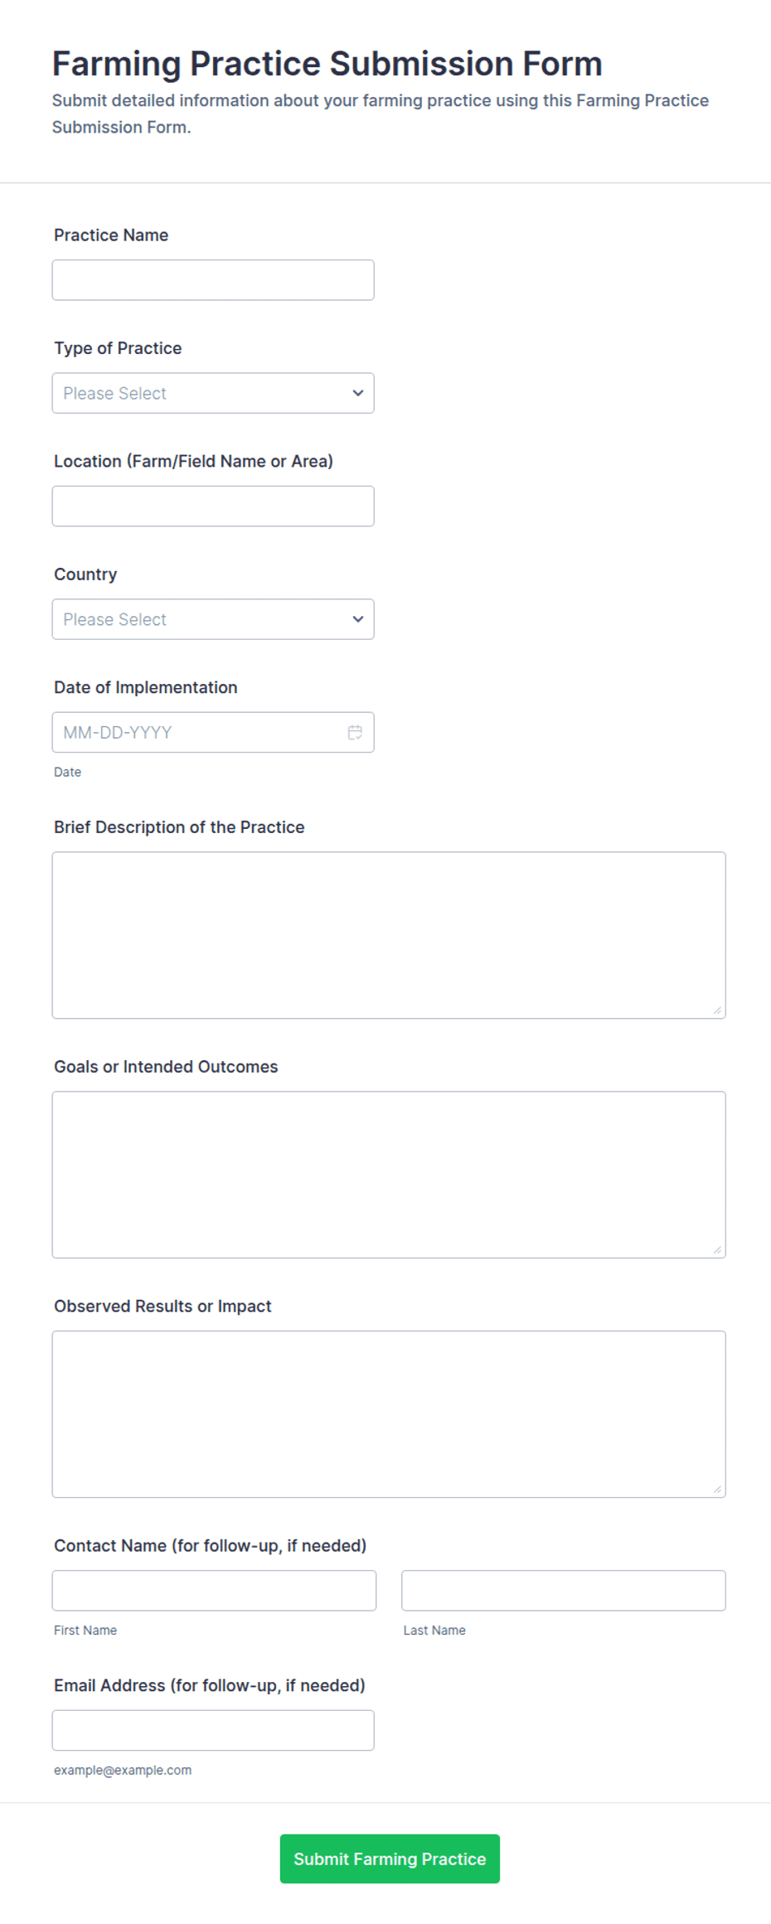Image resolution: width=771 pixels, height=1924 pixels.
Task: Select the Location text input
Action: [x=213, y=506]
